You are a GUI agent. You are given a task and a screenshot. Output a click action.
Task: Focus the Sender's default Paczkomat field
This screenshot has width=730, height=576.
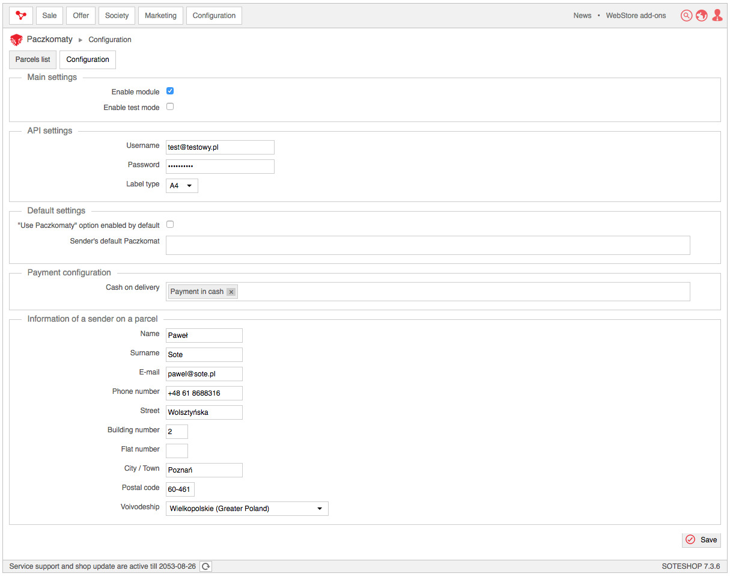[x=428, y=245]
